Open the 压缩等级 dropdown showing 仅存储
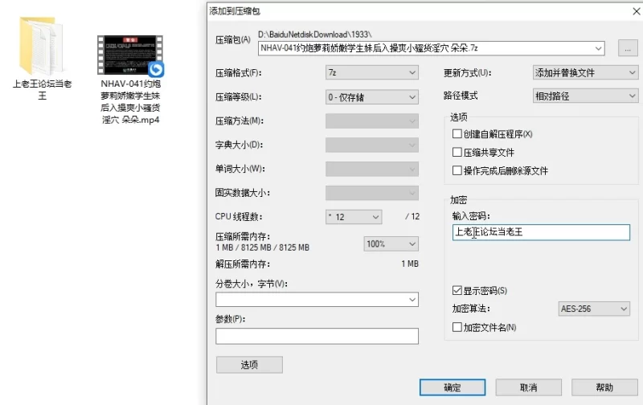 click(372, 97)
